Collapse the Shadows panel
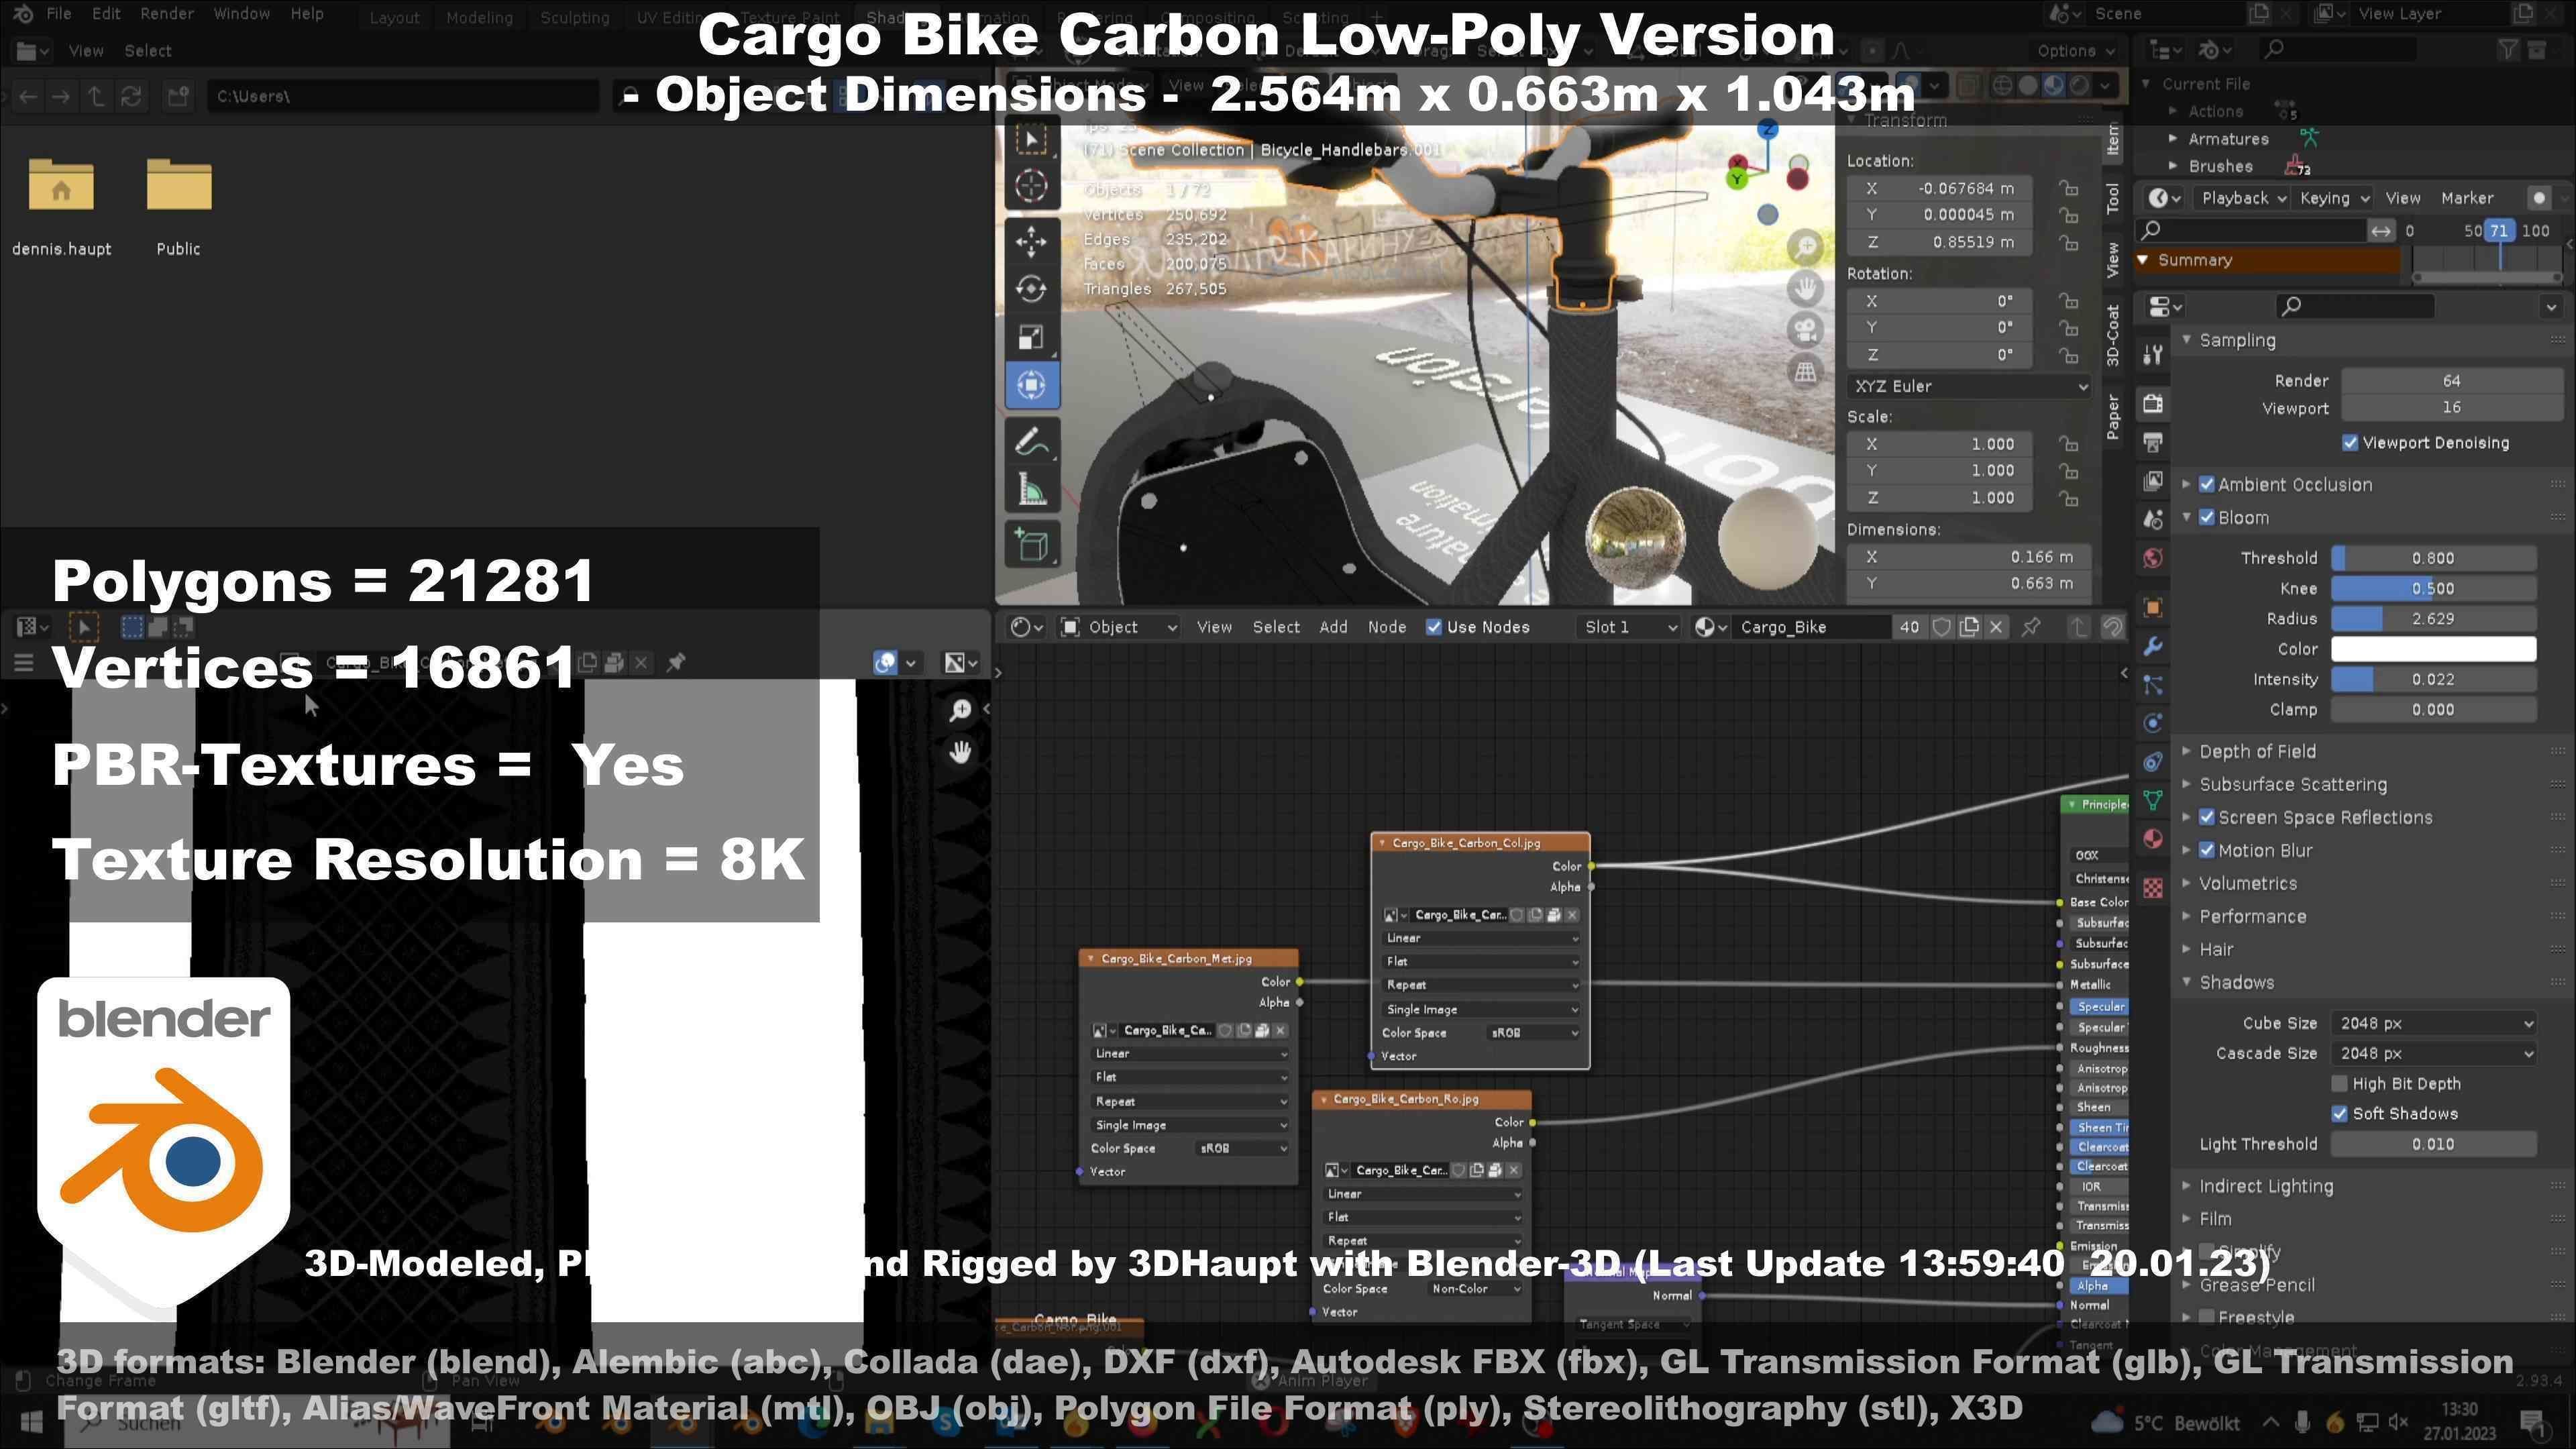This screenshot has width=2576, height=1449. 2236,982
